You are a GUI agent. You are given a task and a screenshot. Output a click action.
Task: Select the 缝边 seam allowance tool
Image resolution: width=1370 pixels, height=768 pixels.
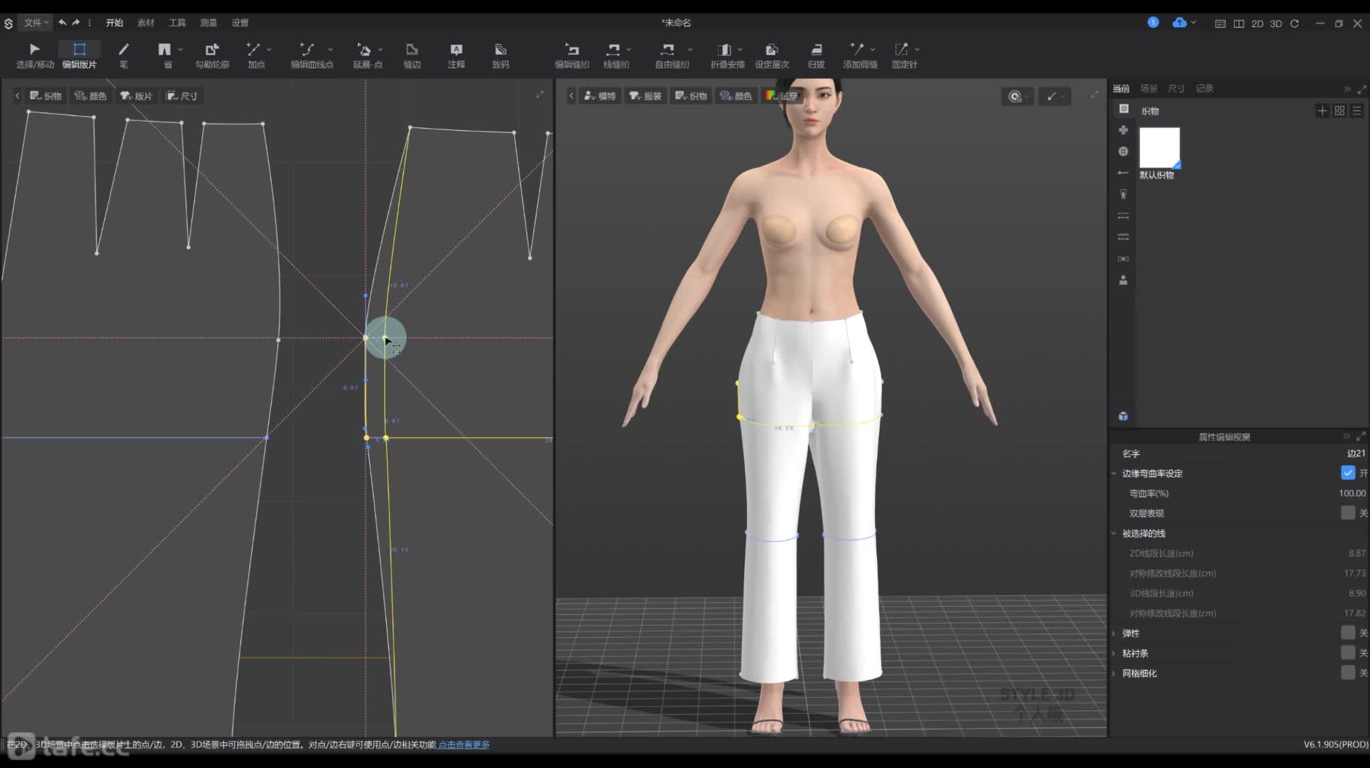point(412,55)
